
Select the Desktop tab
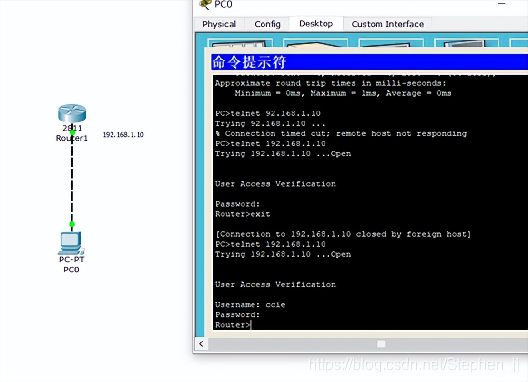tap(316, 23)
